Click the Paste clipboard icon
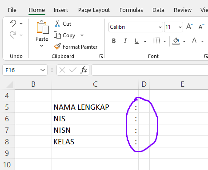Image resolution: width=208 pixels, height=170 pixels. [43, 27]
